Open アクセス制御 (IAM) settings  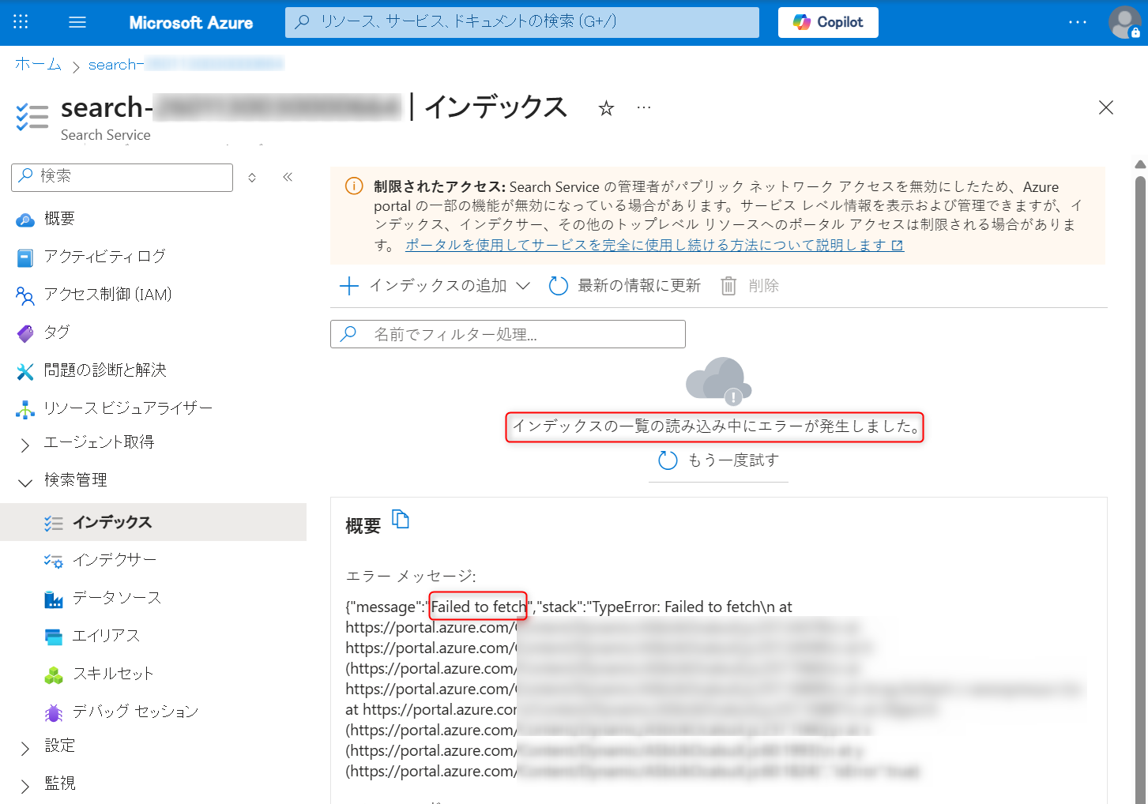point(107,295)
